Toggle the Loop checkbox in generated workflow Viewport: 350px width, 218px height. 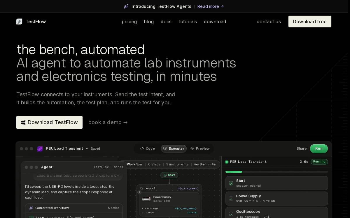31,217
